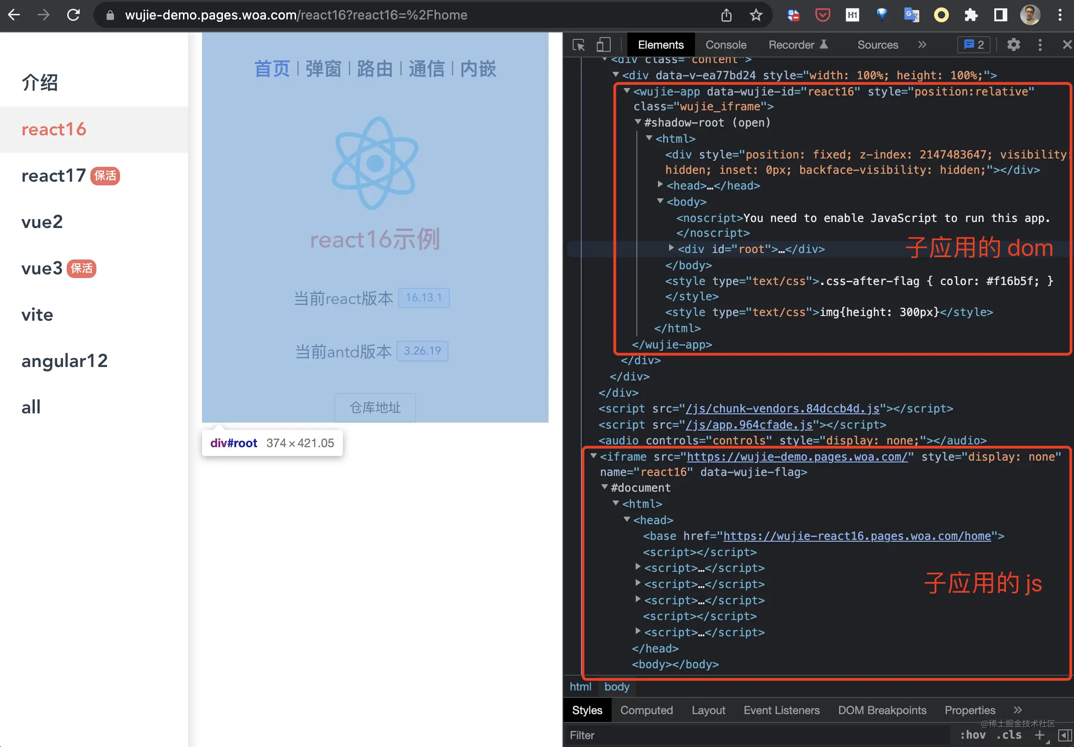Toggle the device toolbar icon
The image size is (1074, 747).
point(603,45)
